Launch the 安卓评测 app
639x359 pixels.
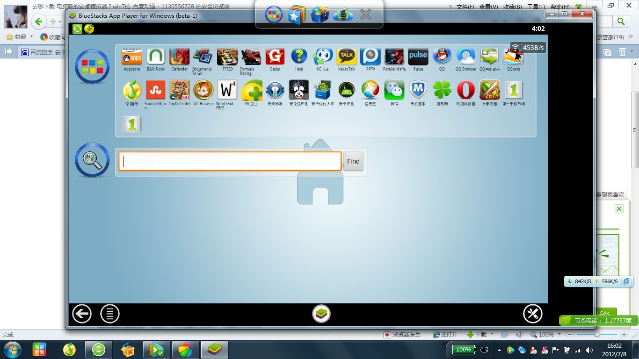pos(347,90)
